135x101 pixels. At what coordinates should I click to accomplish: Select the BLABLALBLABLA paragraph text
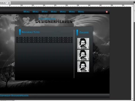(44, 40)
